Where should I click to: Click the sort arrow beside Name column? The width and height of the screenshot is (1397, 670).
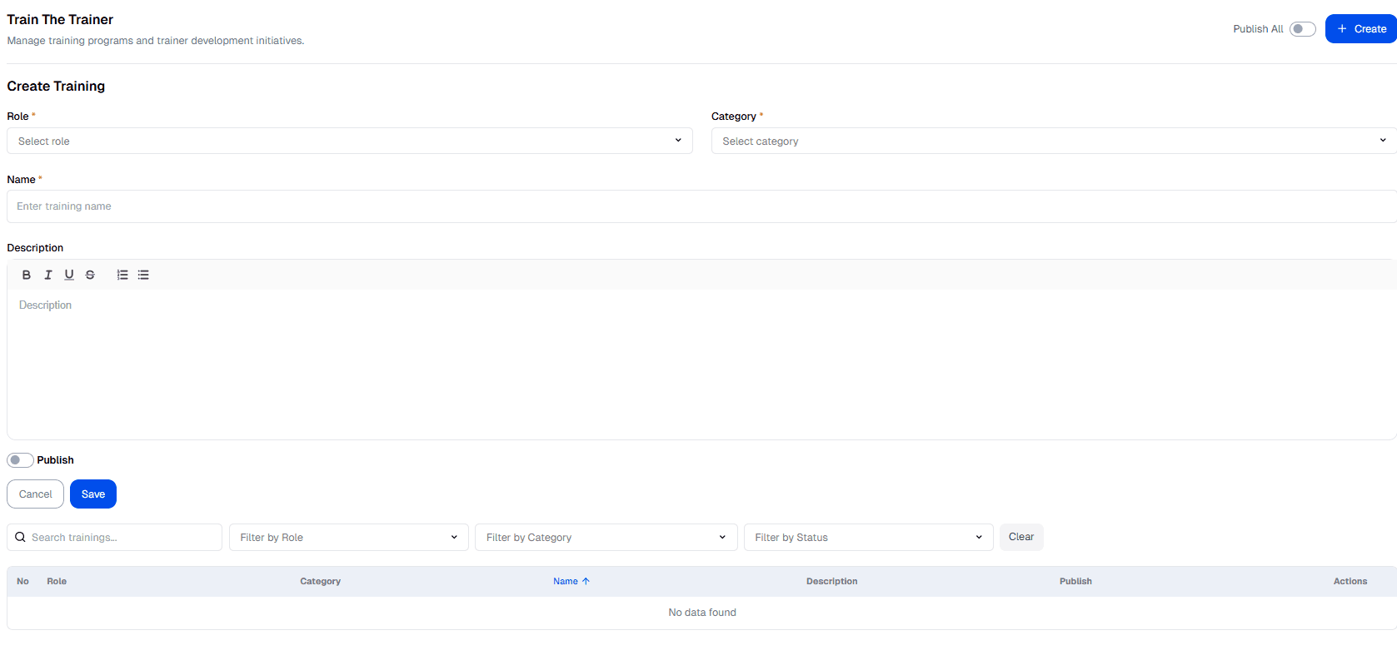click(586, 581)
